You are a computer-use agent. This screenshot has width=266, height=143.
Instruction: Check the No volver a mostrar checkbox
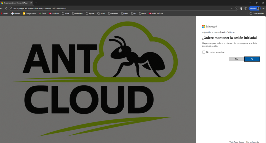click(x=204, y=52)
